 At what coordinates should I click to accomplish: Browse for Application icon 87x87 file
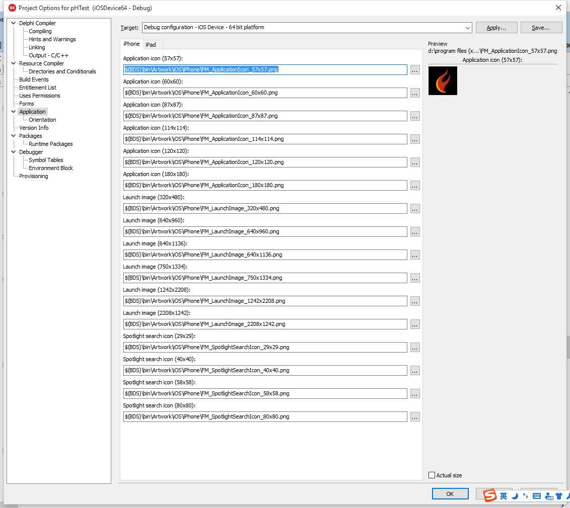415,116
